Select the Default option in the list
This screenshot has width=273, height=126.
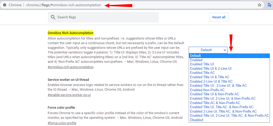coord(229,56)
